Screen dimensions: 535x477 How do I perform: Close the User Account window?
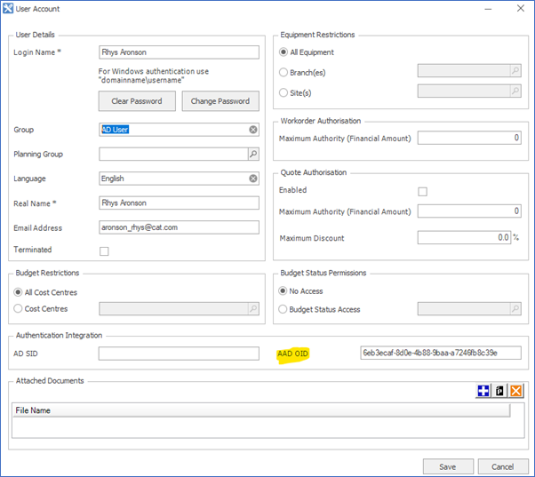pos(521,9)
